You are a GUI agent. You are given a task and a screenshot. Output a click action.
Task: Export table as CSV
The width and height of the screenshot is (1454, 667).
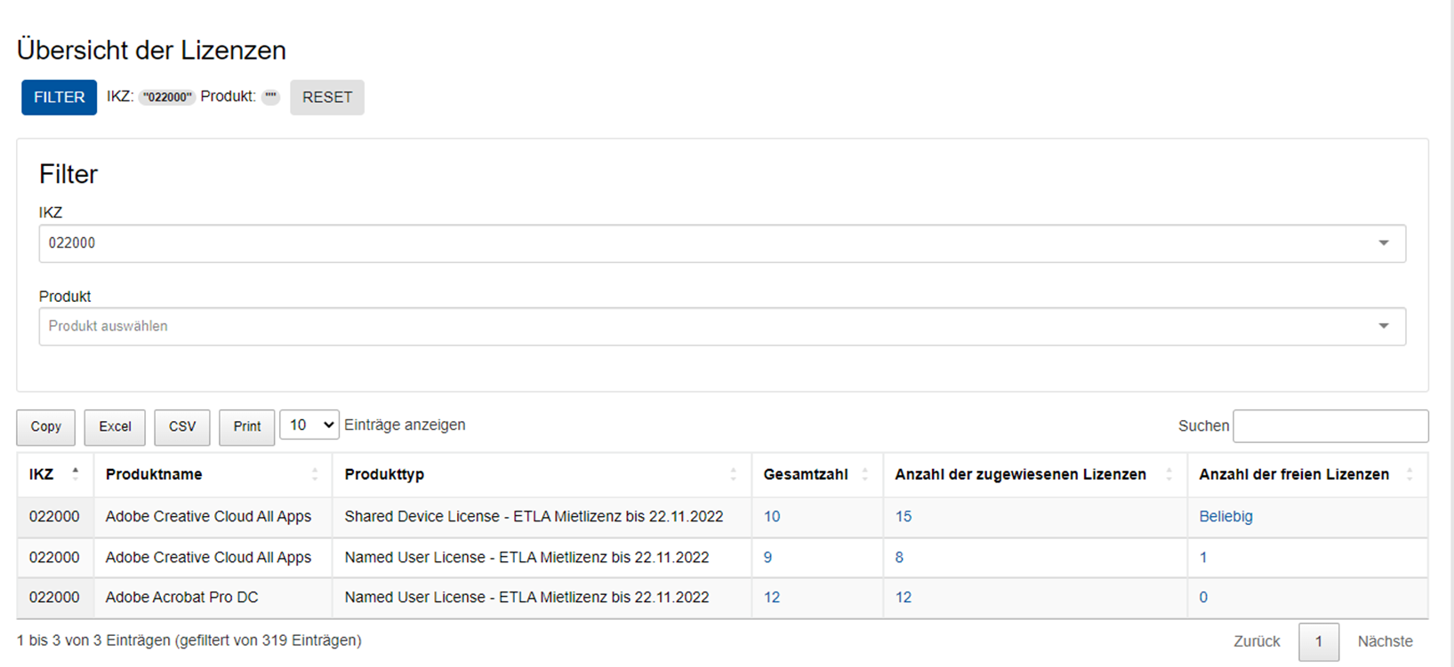[182, 427]
